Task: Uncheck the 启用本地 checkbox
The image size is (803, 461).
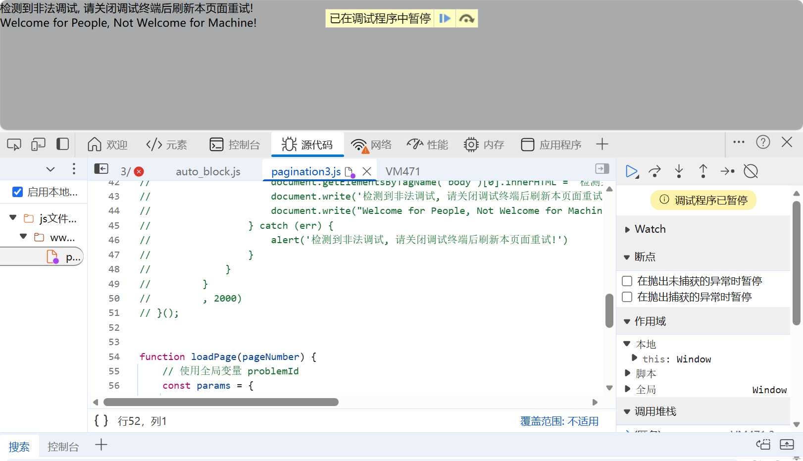Action: 17,192
